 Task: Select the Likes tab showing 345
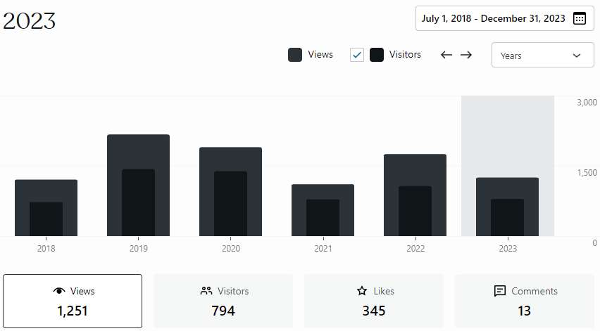[374, 301]
